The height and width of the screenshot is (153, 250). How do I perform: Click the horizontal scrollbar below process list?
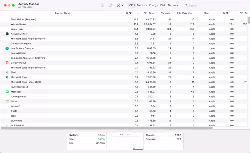click(x=107, y=128)
